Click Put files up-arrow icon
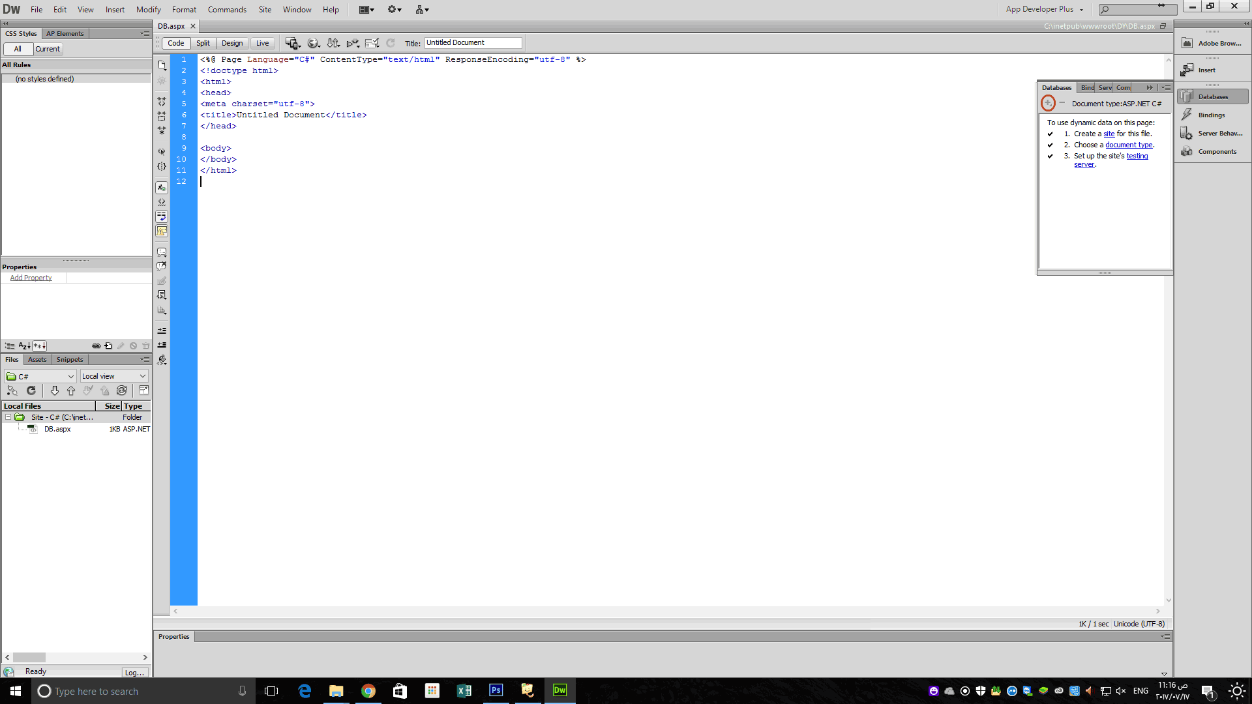Viewport: 1252px width, 704px height. pyautogui.click(x=71, y=390)
